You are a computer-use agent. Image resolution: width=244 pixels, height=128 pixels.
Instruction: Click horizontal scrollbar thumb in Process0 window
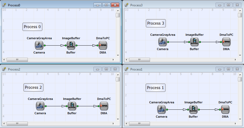click(17, 60)
